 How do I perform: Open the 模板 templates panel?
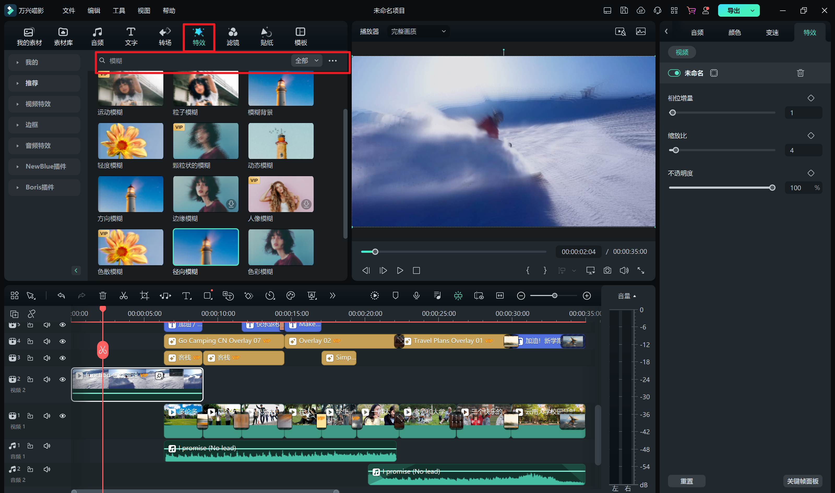301,36
